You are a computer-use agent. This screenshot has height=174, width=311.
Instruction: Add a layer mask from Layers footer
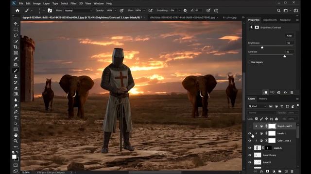268,172
